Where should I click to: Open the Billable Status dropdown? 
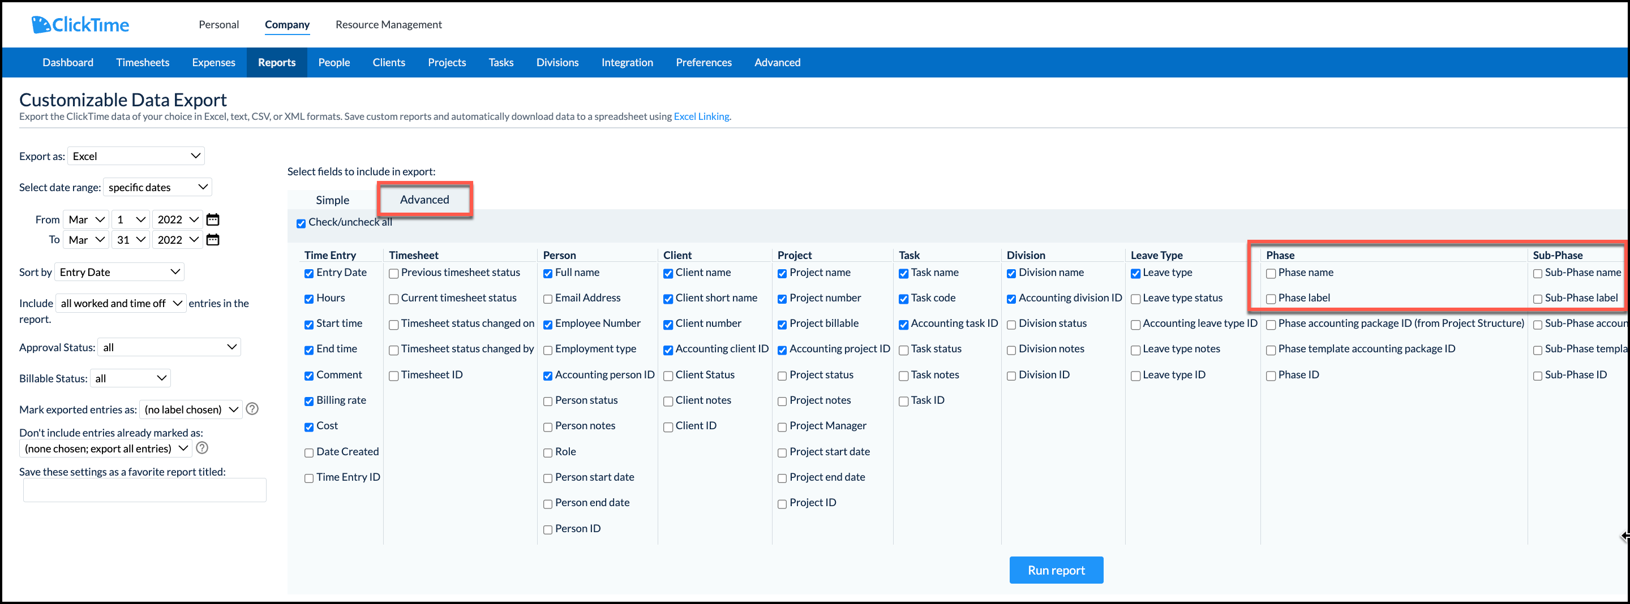tap(130, 378)
